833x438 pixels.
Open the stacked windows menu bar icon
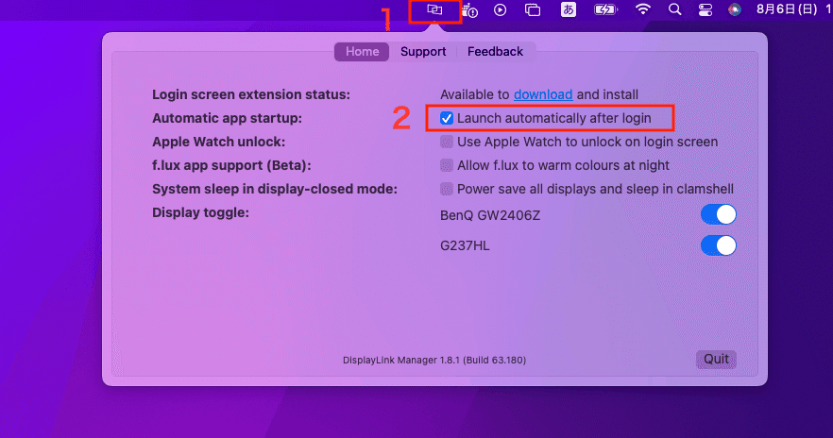point(533,9)
